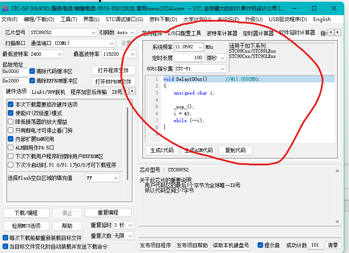Open 最高波特率 115200 dropdown
This screenshot has height=253, width=349.
tap(119, 54)
